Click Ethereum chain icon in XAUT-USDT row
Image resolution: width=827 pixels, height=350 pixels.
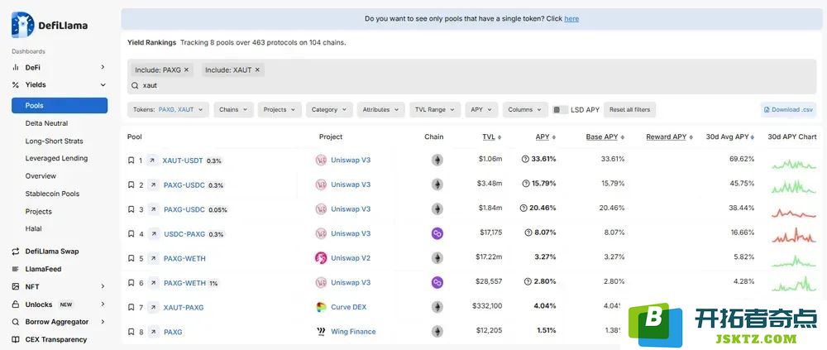[x=437, y=160]
